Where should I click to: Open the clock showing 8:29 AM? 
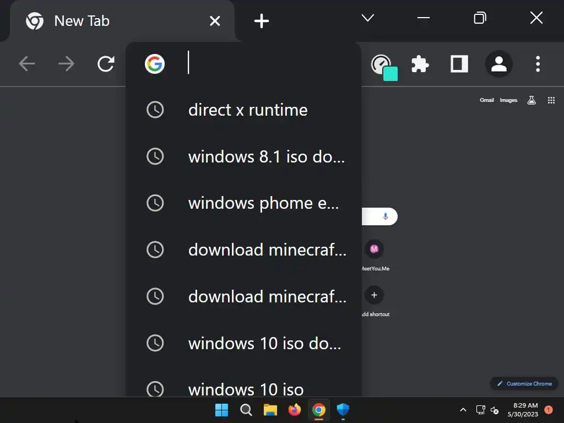523,410
